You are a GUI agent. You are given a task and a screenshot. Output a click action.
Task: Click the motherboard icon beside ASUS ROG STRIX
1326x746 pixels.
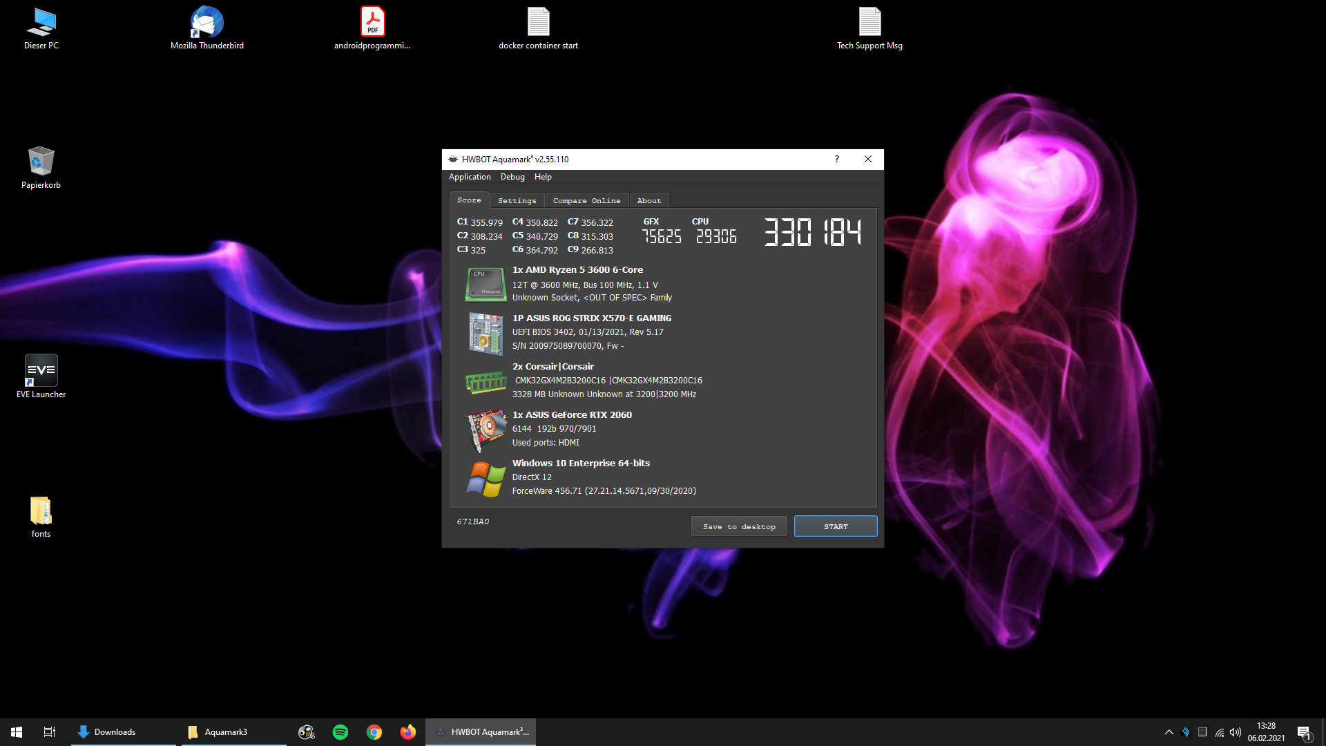486,334
